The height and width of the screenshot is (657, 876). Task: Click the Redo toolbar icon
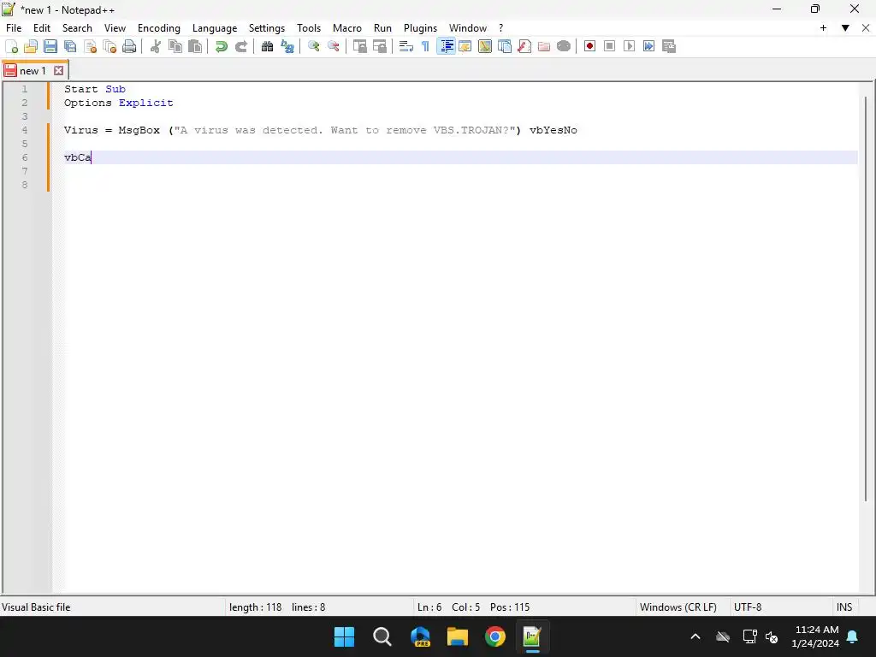click(x=240, y=46)
